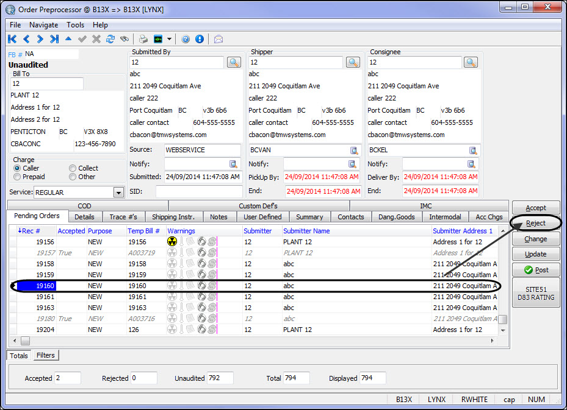Open dropdown arrow beside green monitor icon
The height and width of the screenshot is (410, 567).
pos(169,39)
